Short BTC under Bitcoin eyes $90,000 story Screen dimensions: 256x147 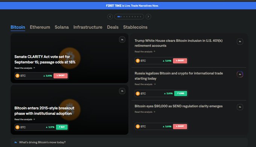point(180,126)
